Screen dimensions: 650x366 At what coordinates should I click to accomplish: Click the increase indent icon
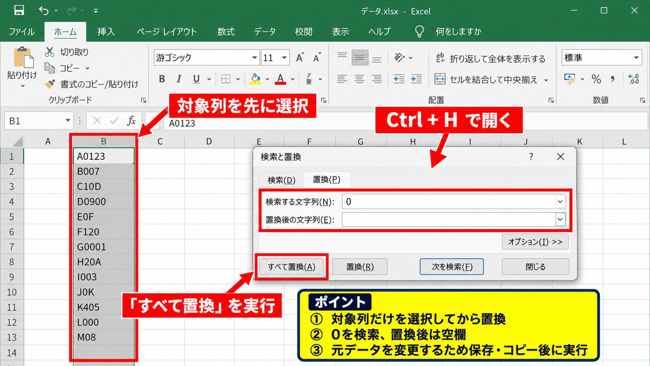point(416,79)
